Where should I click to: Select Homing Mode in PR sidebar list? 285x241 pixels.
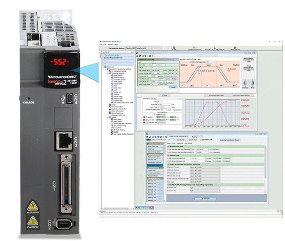click(x=155, y=170)
